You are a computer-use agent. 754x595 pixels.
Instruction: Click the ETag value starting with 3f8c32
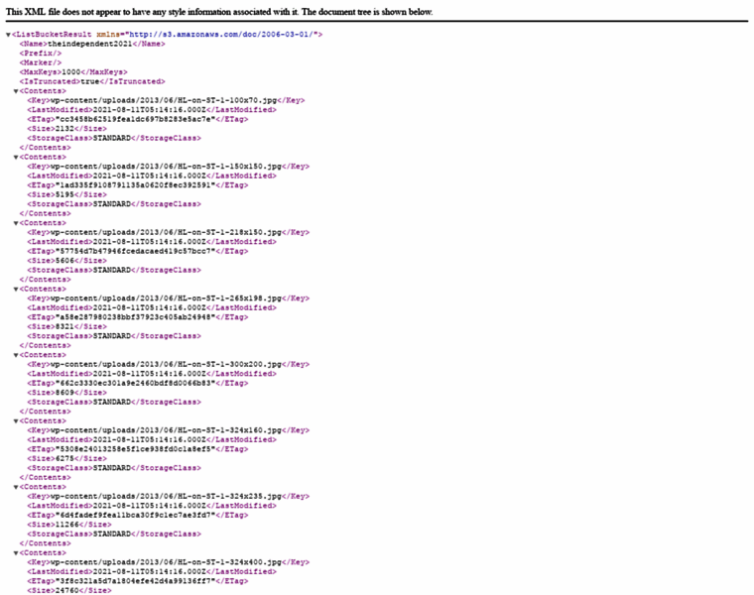point(135,581)
